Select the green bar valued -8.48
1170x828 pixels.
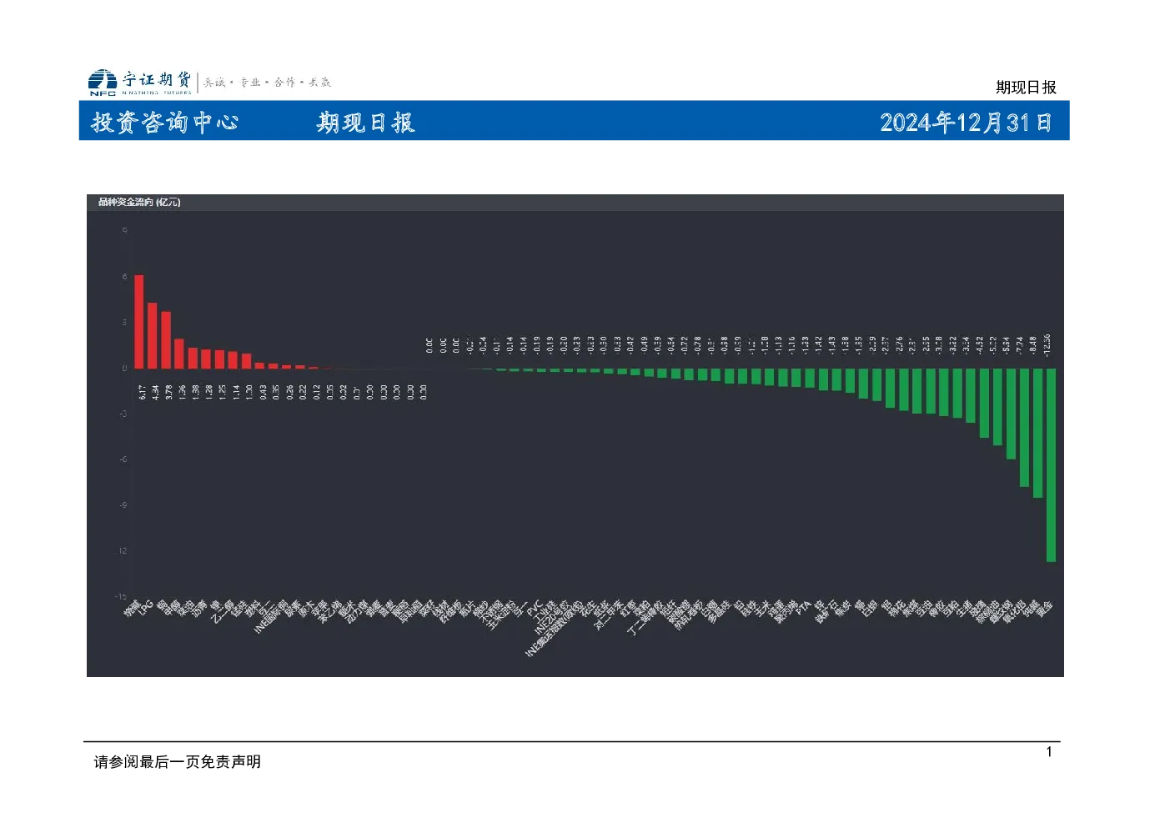(x=1037, y=434)
